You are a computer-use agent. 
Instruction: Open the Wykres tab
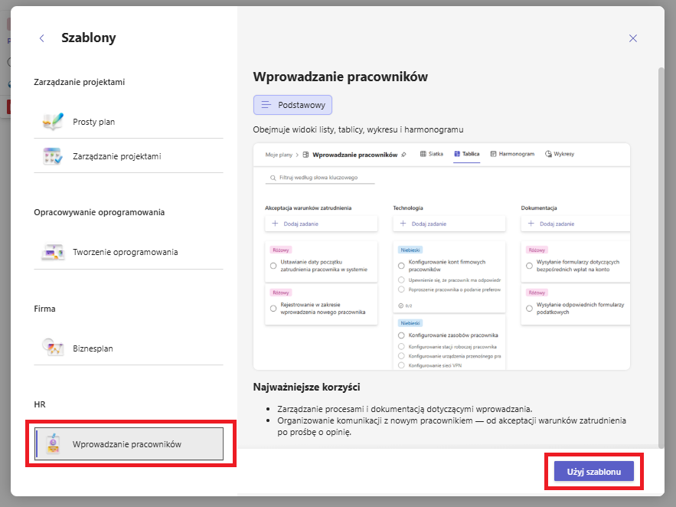tap(559, 154)
